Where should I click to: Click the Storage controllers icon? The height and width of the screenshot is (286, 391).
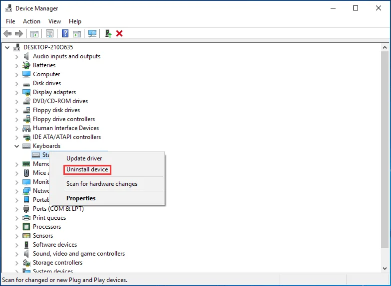[26, 263]
